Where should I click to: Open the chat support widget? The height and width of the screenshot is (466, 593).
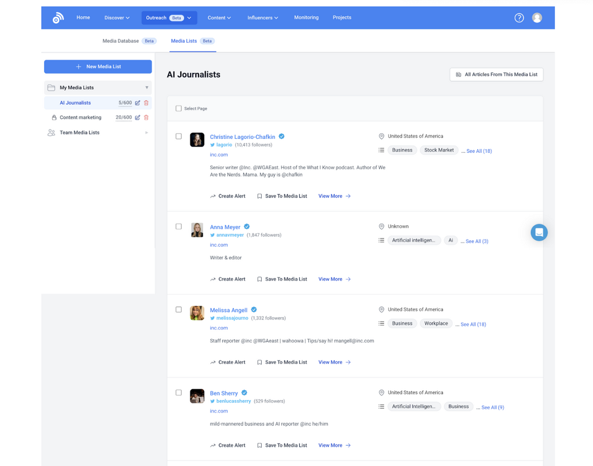point(539,232)
